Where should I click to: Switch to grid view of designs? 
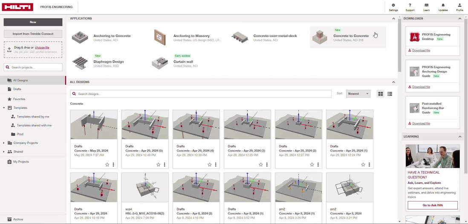[x=381, y=94]
